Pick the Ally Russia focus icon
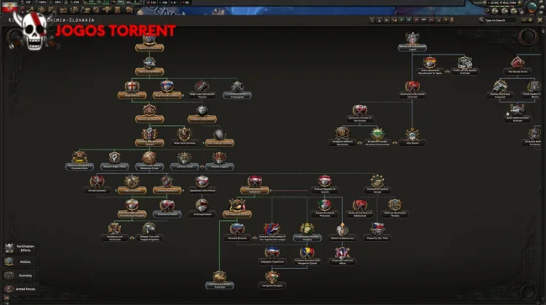 [412, 134]
